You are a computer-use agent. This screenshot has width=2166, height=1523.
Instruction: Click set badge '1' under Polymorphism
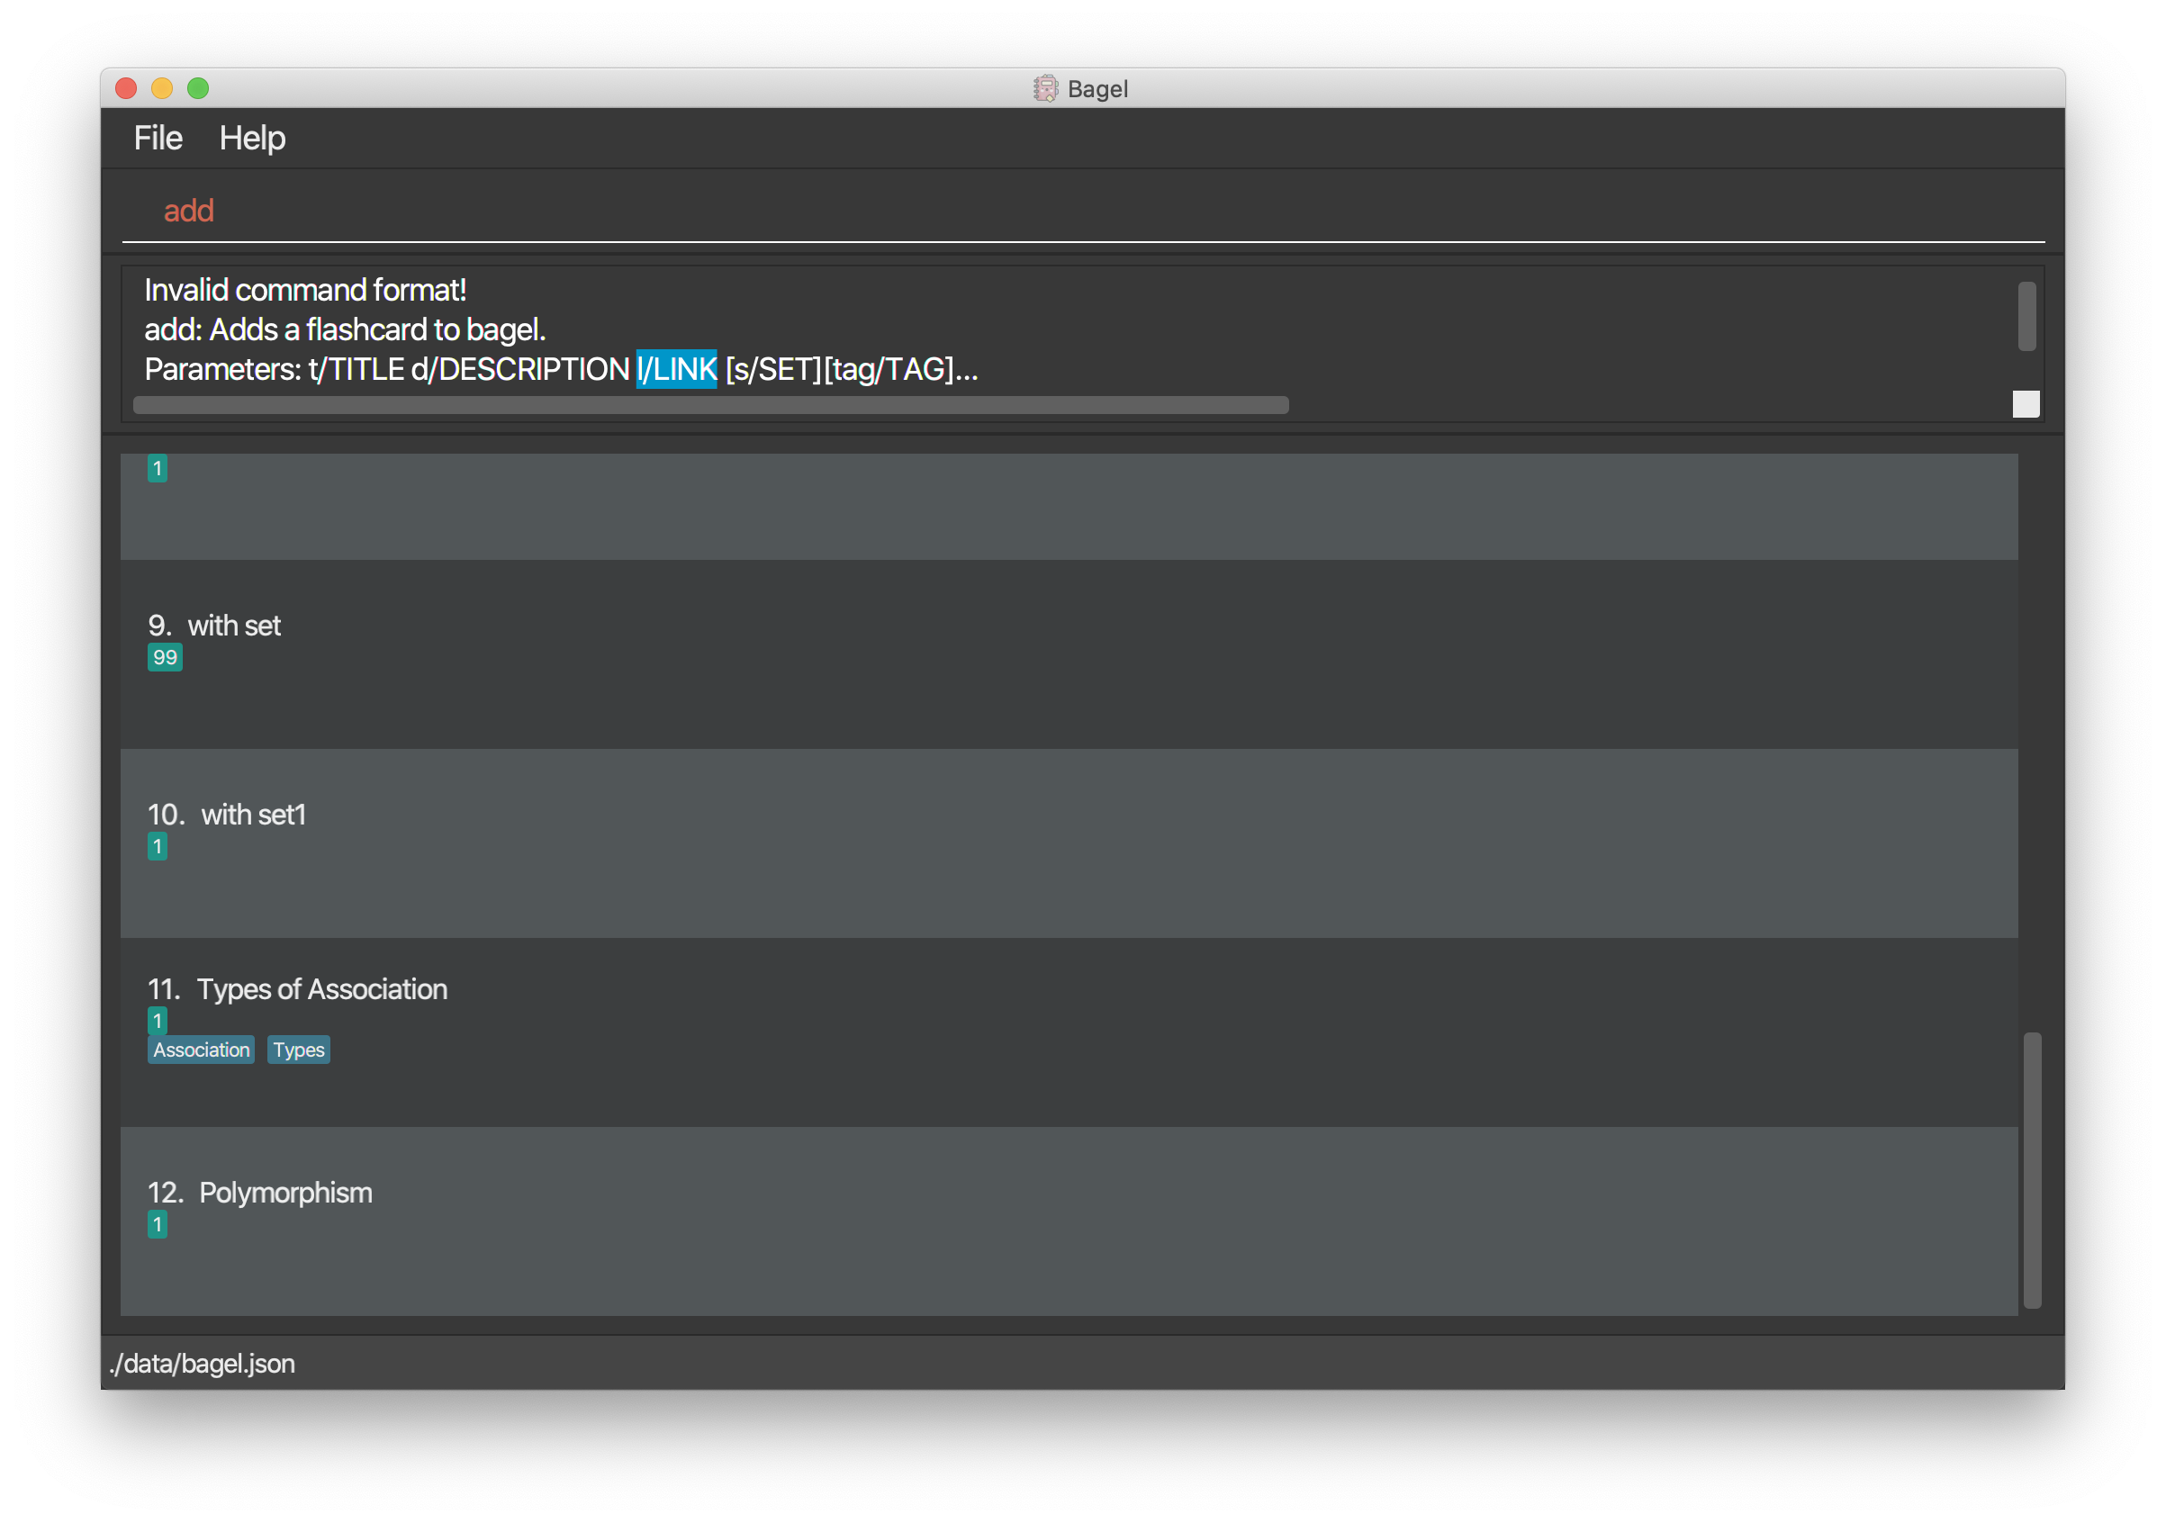pos(158,1225)
